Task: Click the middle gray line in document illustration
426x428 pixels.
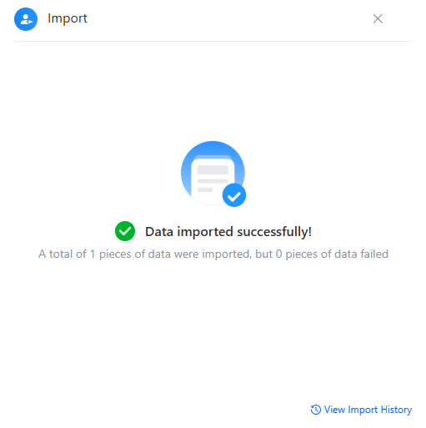Action: pos(213,181)
